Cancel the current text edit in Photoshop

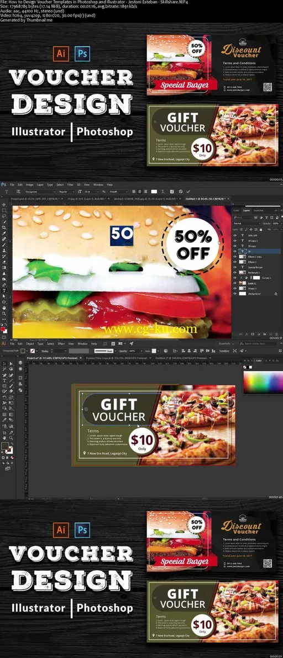181,191
